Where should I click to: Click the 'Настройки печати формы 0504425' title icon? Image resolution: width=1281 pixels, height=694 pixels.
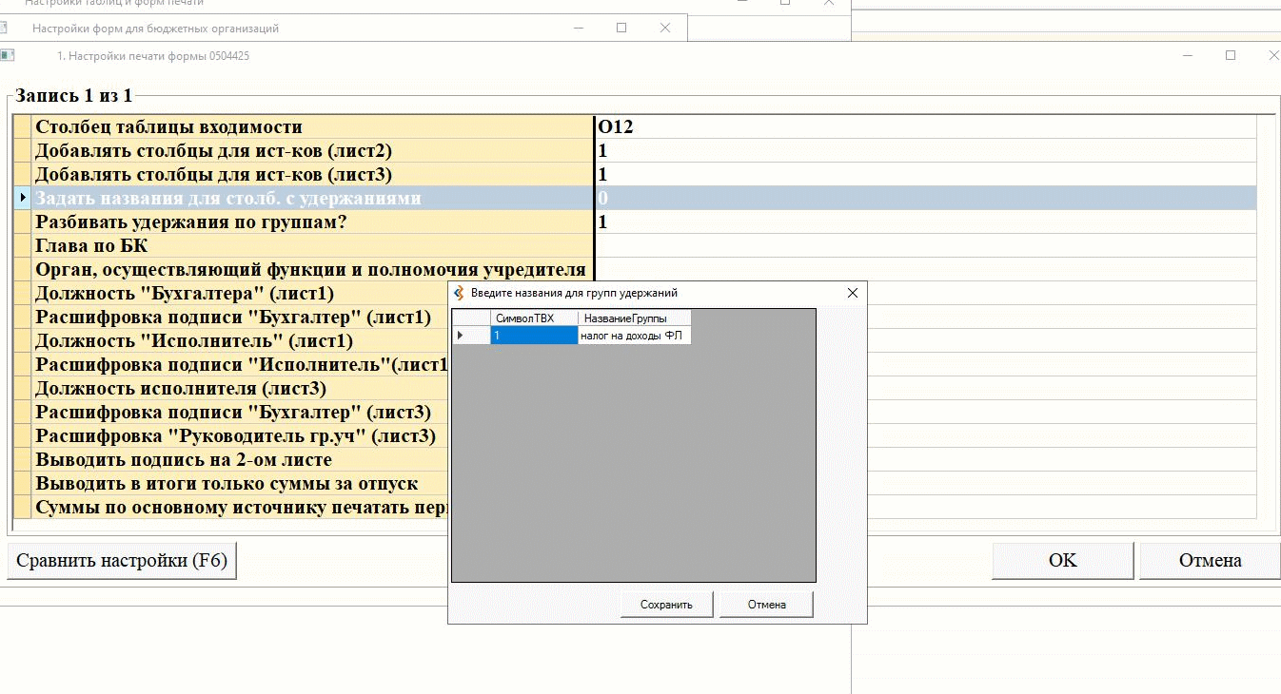click(x=7, y=56)
